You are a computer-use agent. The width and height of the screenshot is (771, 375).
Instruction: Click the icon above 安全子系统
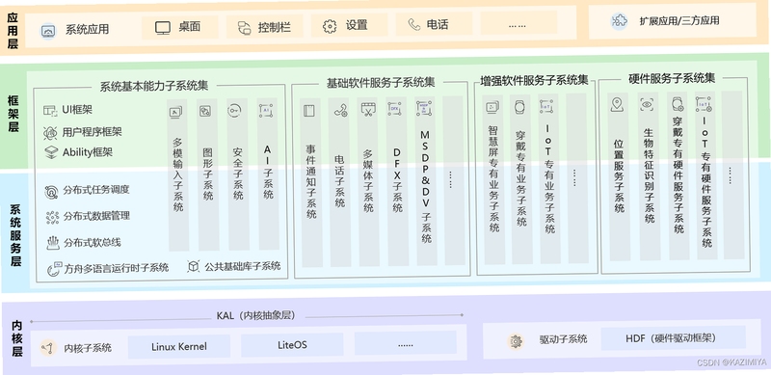(x=234, y=110)
